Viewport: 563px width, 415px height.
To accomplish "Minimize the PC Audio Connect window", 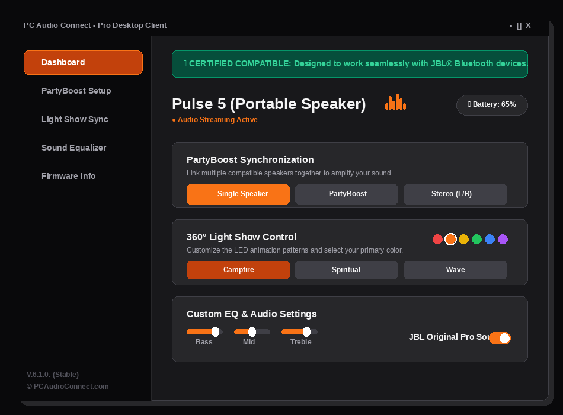I will pyautogui.click(x=511, y=26).
